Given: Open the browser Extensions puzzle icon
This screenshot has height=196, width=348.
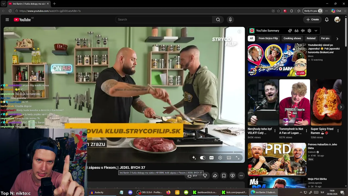Looking at the screenshot, I should (291, 11).
